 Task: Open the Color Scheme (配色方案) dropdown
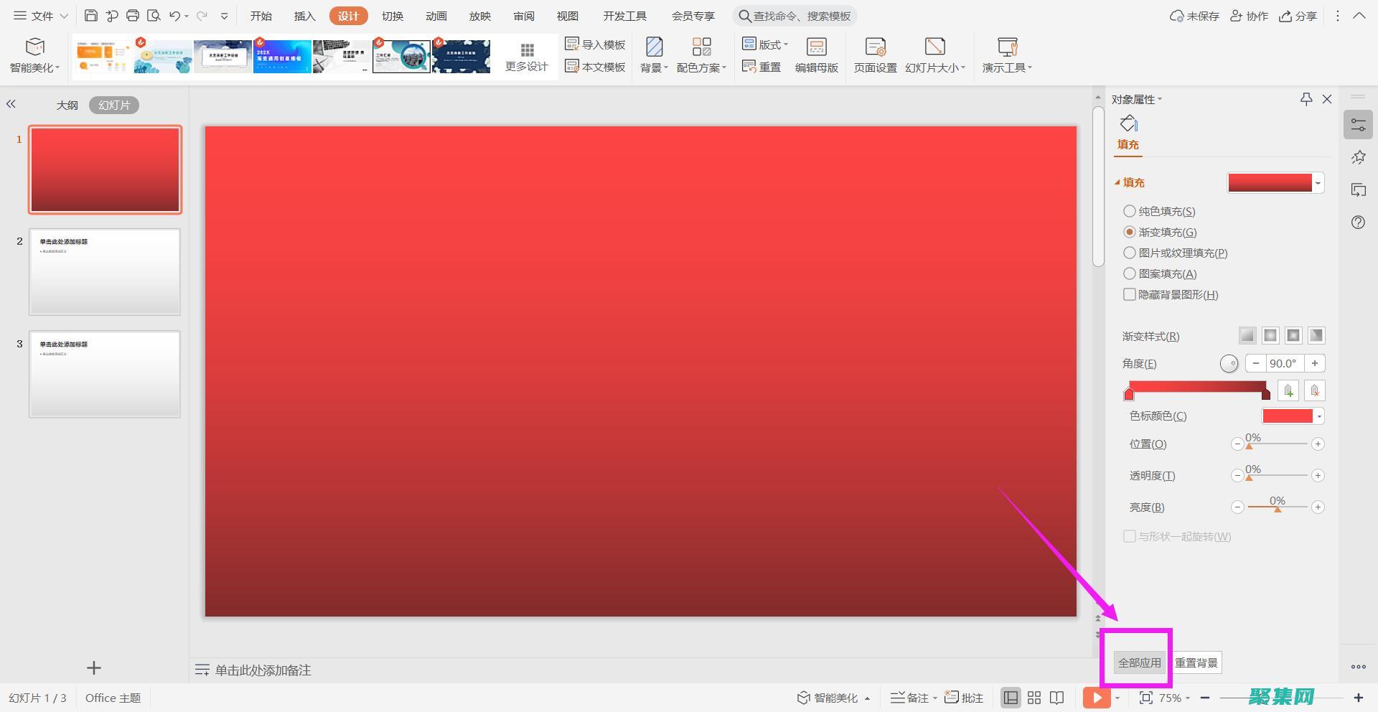tap(701, 55)
